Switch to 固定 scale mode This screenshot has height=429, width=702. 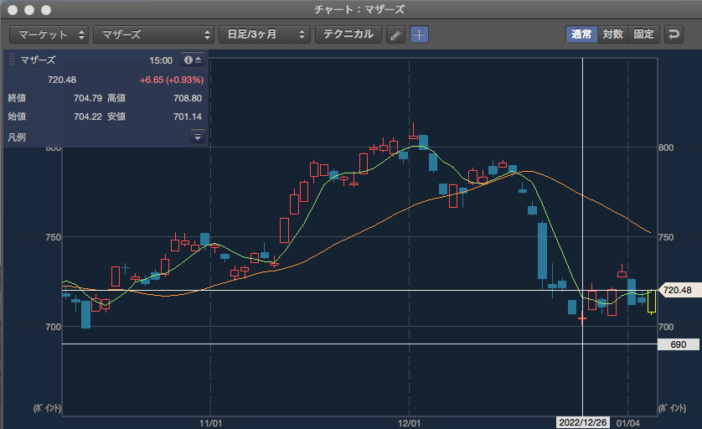point(644,34)
